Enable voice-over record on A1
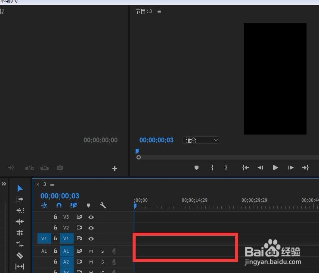319x273 pixels. [115, 251]
